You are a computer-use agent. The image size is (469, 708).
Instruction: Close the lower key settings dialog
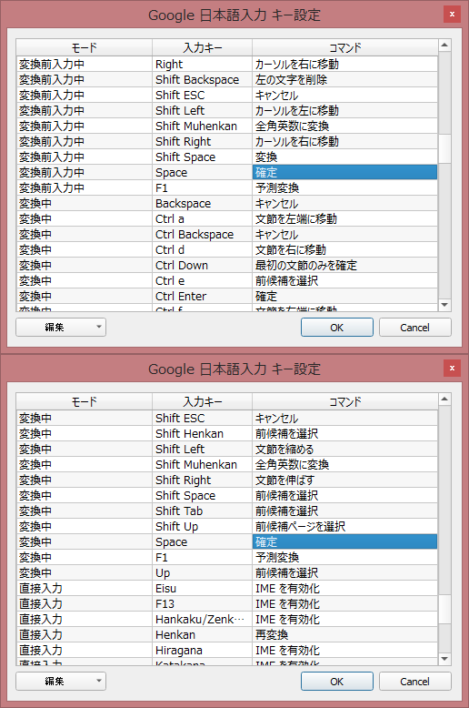452,368
